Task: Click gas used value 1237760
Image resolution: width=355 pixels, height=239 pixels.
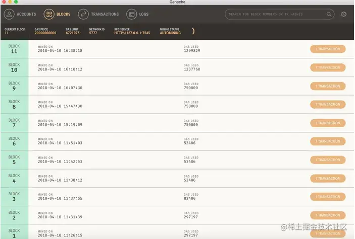Action: click(192, 69)
